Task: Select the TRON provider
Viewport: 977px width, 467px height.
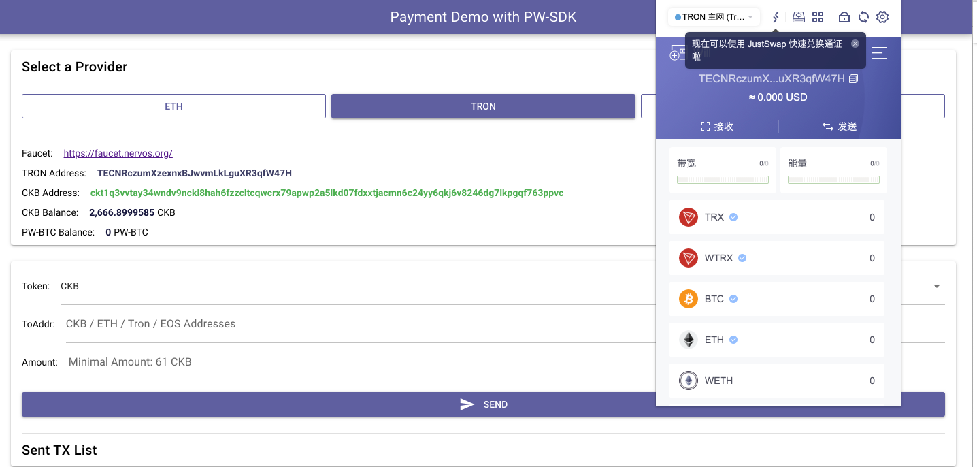Action: pyautogui.click(x=483, y=106)
